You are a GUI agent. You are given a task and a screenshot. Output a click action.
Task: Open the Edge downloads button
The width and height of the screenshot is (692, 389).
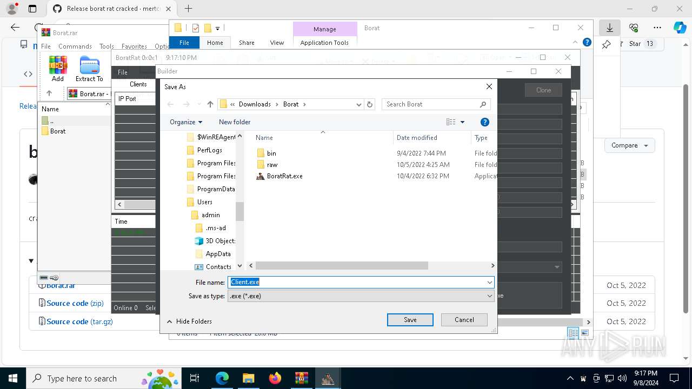(609, 28)
